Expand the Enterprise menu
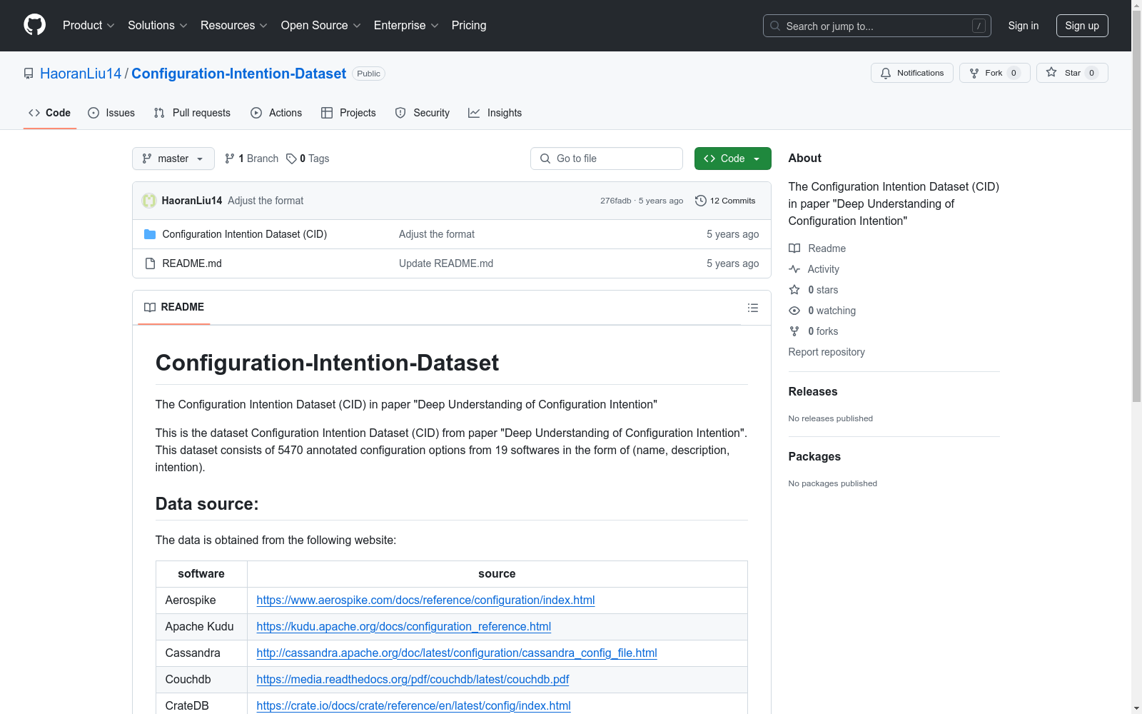The width and height of the screenshot is (1142, 714). [x=406, y=26]
